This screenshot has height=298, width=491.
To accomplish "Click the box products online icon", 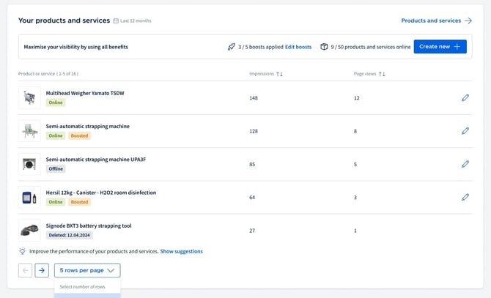I will point(324,47).
